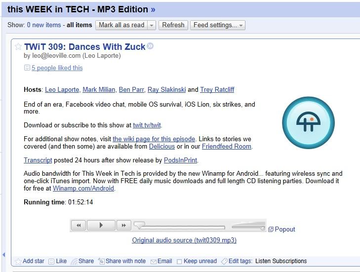Click the Running time 01:52:14 text

pyautogui.click(x=58, y=202)
